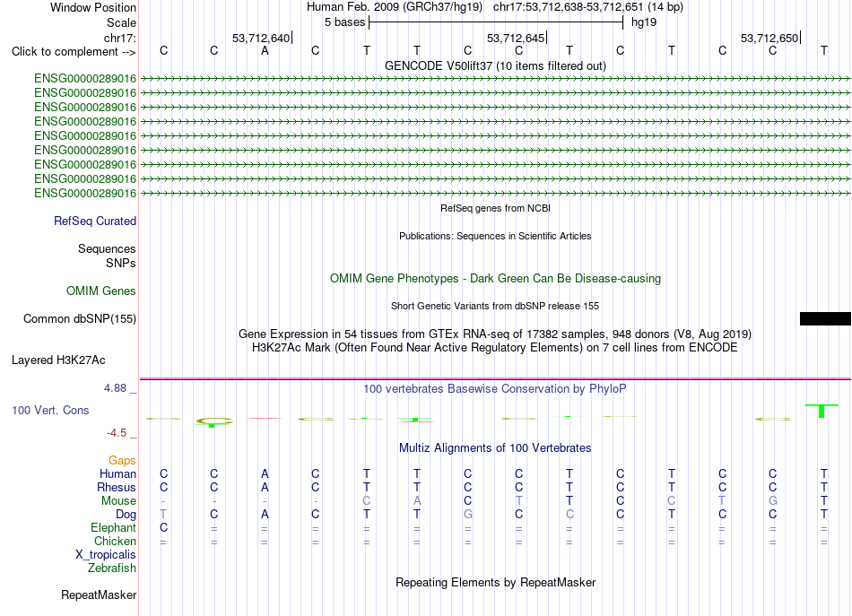Open the GTEx 'Gene Expression in 54 tissues' title
The height and width of the screenshot is (616, 852).
[495, 334]
